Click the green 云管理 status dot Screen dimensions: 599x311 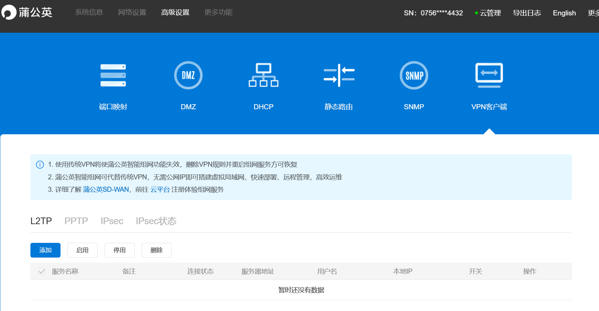coord(476,13)
